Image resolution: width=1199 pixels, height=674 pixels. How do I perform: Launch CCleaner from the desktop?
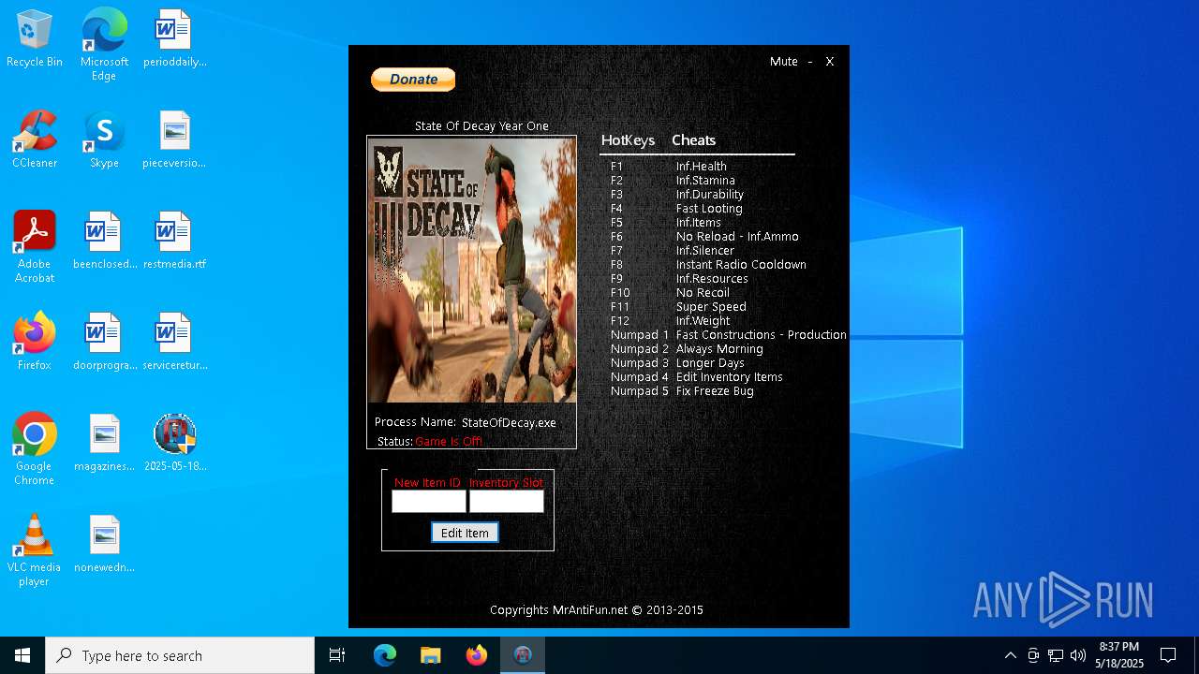click(35, 140)
